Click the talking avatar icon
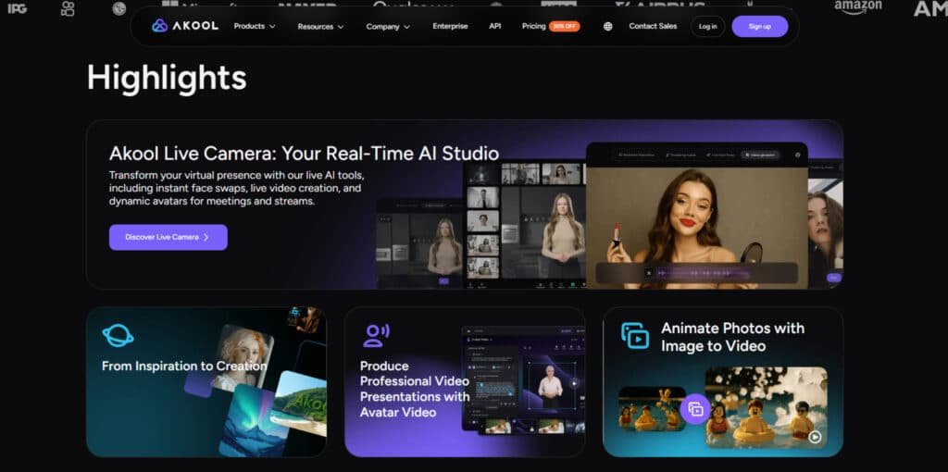Screen dimensions: 948x472 point(376,335)
